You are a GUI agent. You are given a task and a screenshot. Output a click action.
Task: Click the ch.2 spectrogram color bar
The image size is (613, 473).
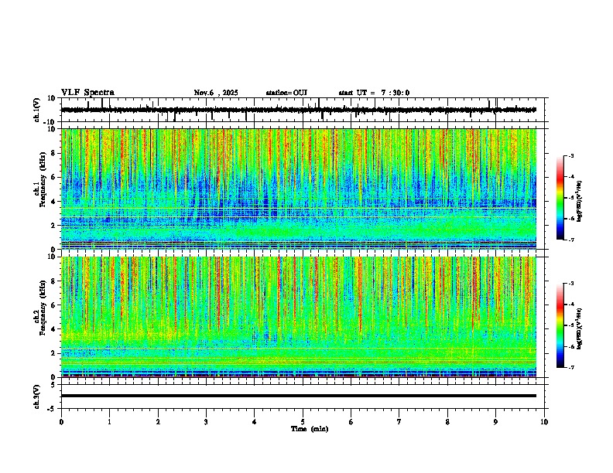coord(560,325)
